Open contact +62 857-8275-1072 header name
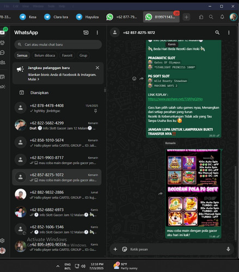Screen dimensions: 239x272 tap(139, 33)
